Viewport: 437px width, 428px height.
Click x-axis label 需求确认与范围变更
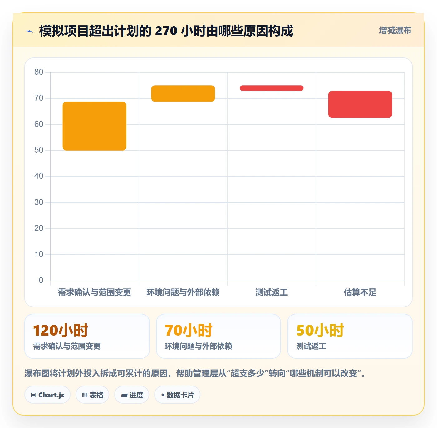click(95, 292)
